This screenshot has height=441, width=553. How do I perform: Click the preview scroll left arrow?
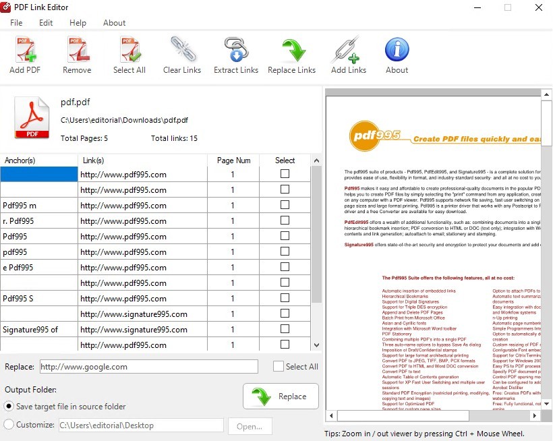331,415
